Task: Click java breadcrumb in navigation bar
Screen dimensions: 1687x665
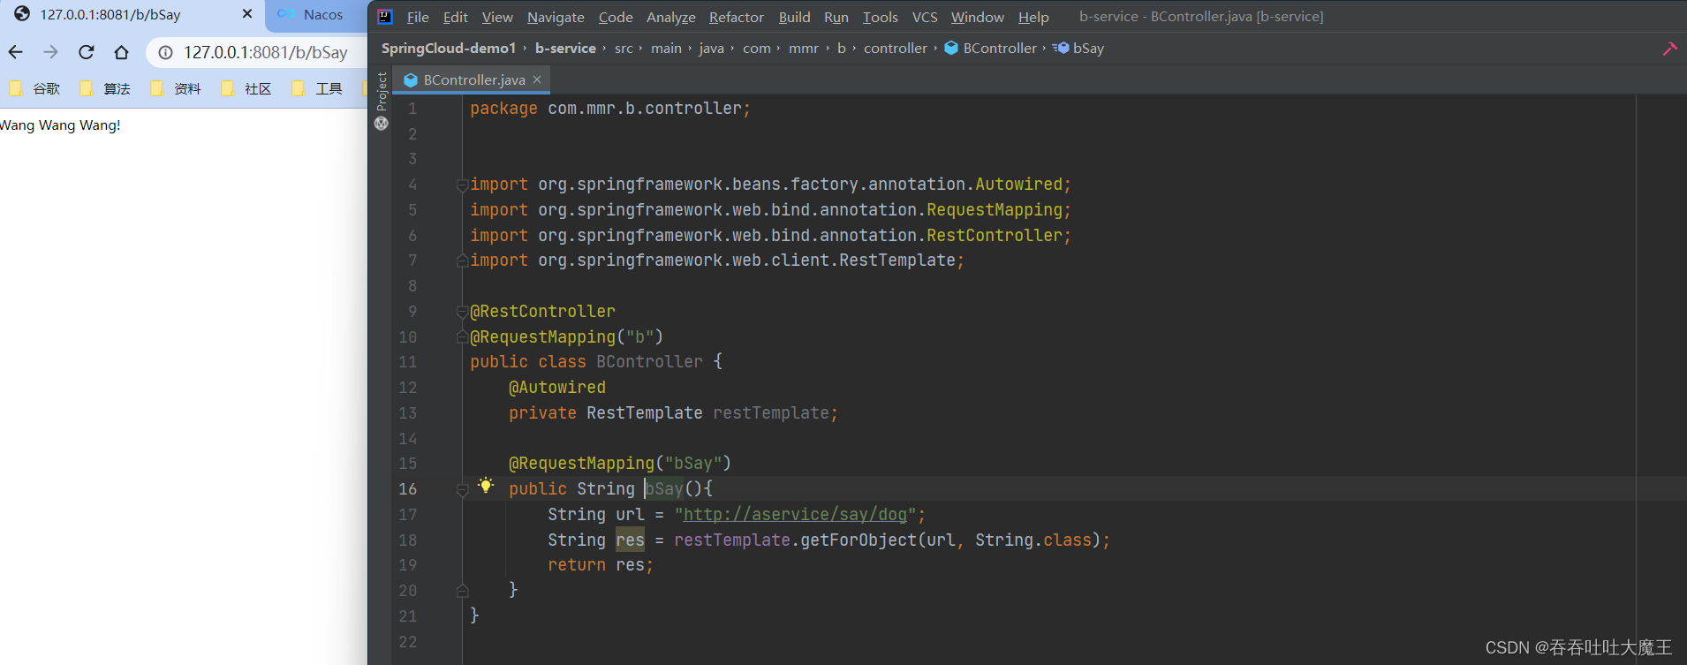Action: pyautogui.click(x=711, y=49)
